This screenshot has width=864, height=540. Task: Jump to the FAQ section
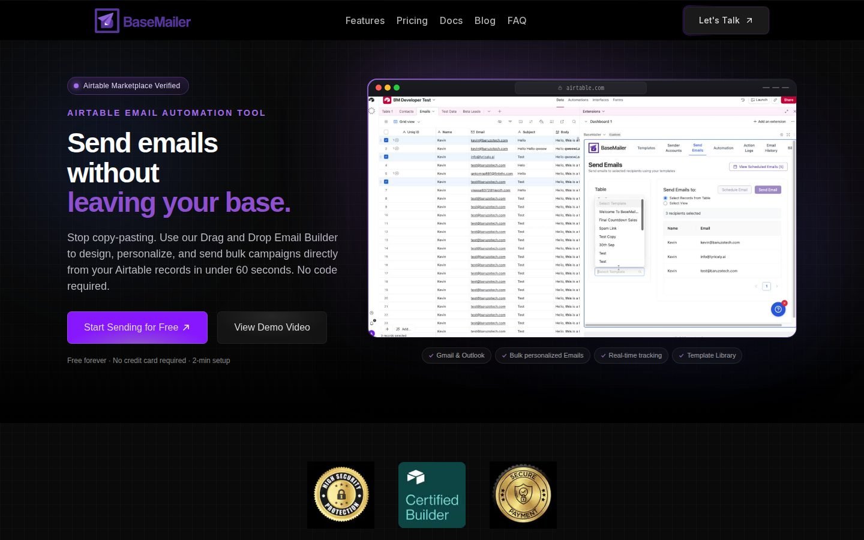click(517, 20)
